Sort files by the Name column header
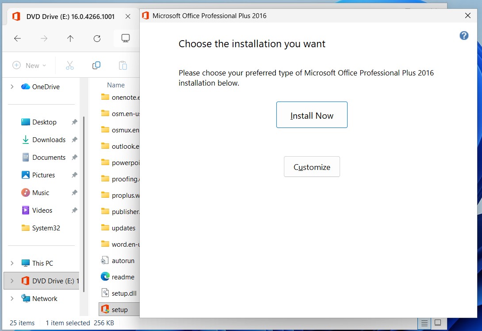Image resolution: width=482 pixels, height=331 pixels. pyautogui.click(x=115, y=85)
